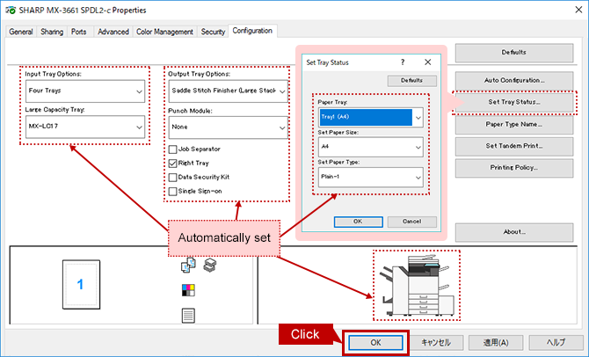This screenshot has width=589, height=357.
Task: Click the Auto Configuration button
Action: [x=514, y=80]
